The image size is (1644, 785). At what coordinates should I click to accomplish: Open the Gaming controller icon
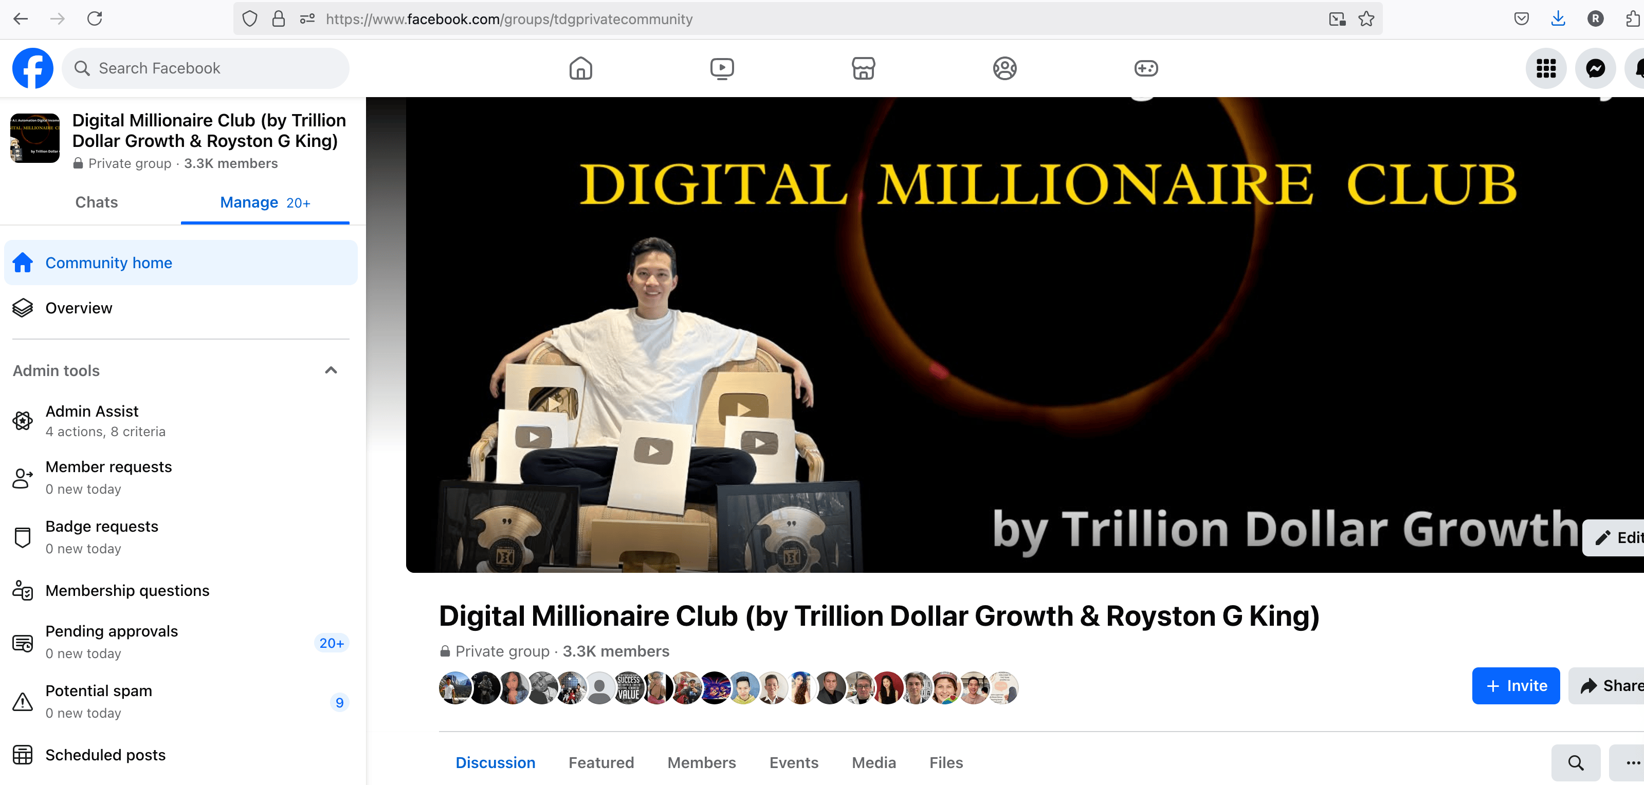tap(1145, 68)
